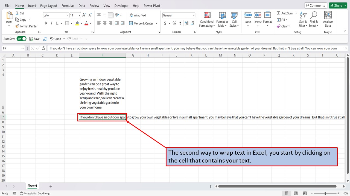
Task: Apply italic formatting from the Font group
Action: (x=51, y=23)
